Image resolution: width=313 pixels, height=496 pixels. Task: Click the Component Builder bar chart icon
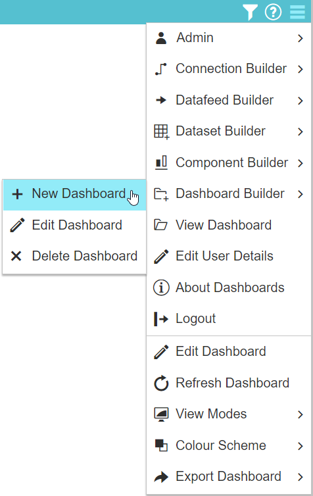161,162
